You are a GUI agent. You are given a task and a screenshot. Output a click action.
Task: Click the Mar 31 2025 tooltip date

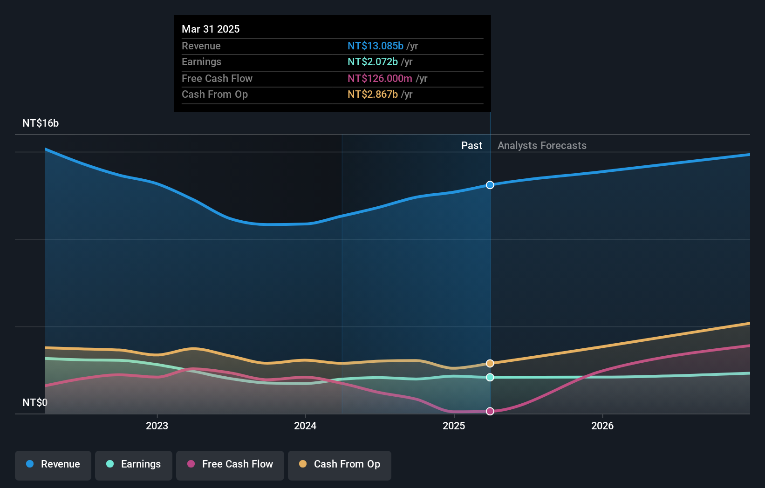211,29
